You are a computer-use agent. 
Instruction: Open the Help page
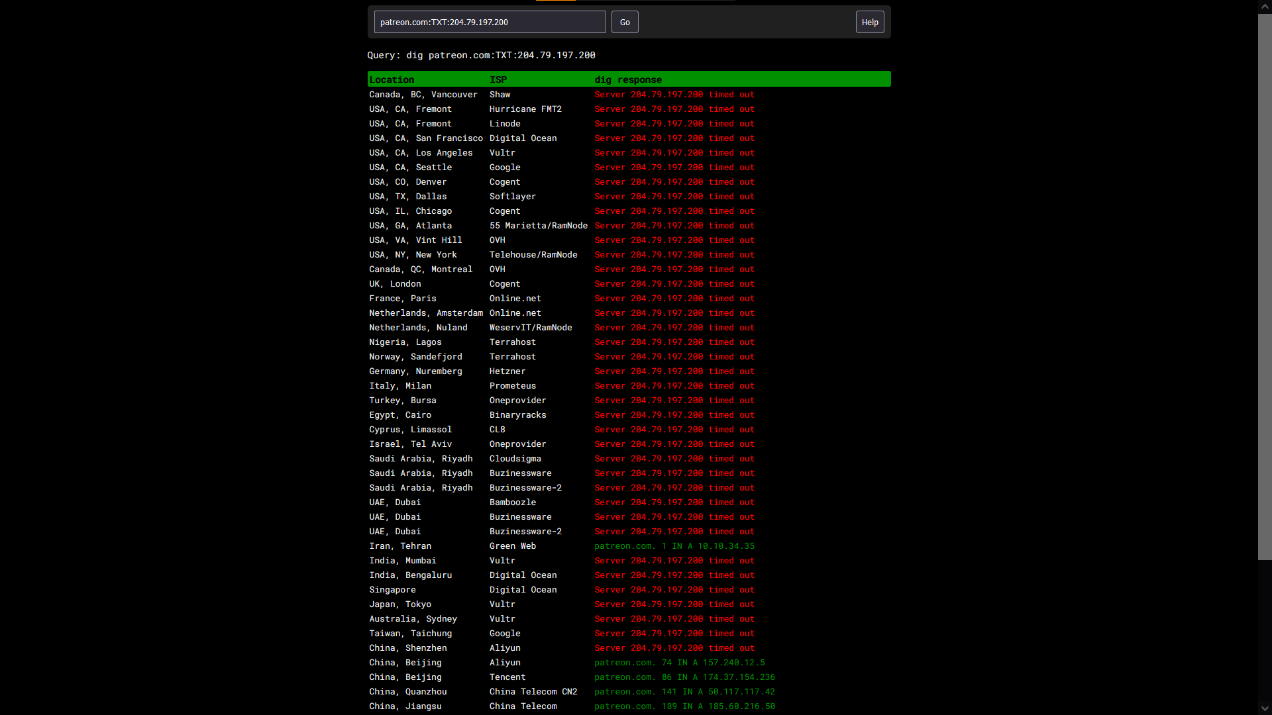(869, 22)
